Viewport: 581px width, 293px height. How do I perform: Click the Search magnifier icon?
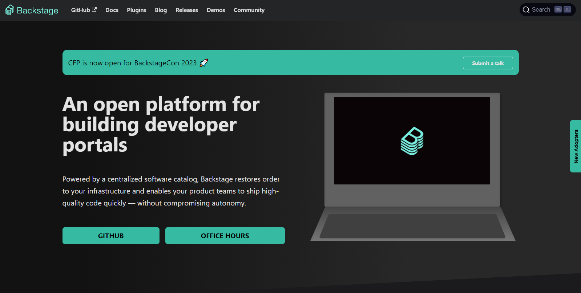tap(526, 10)
